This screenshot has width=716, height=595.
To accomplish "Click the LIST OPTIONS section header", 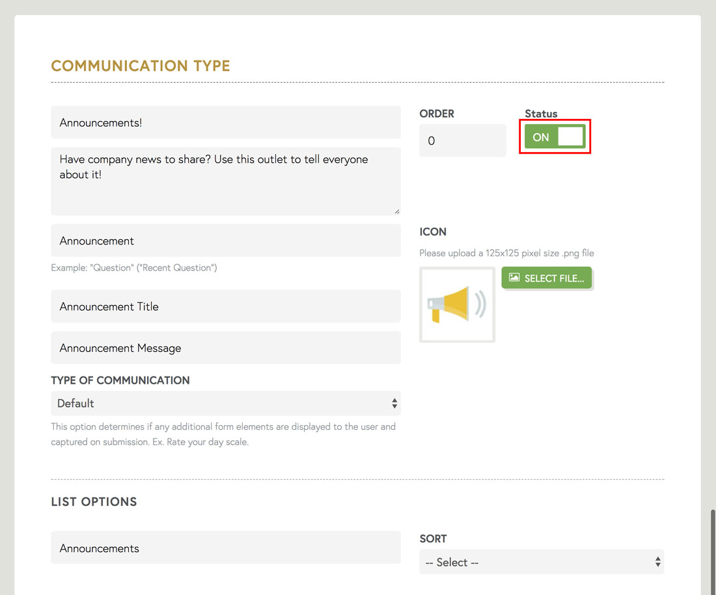I will pos(94,501).
